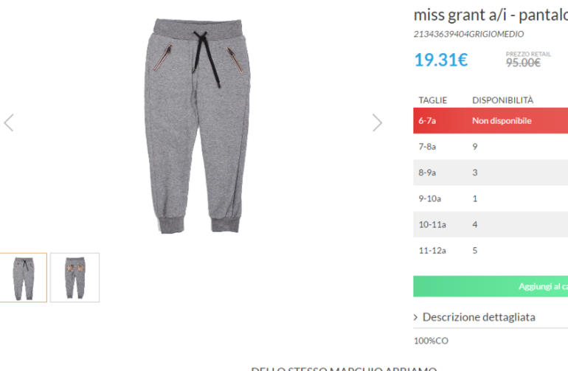Select size 7-8a row
The image size is (568, 371).
[491, 146]
